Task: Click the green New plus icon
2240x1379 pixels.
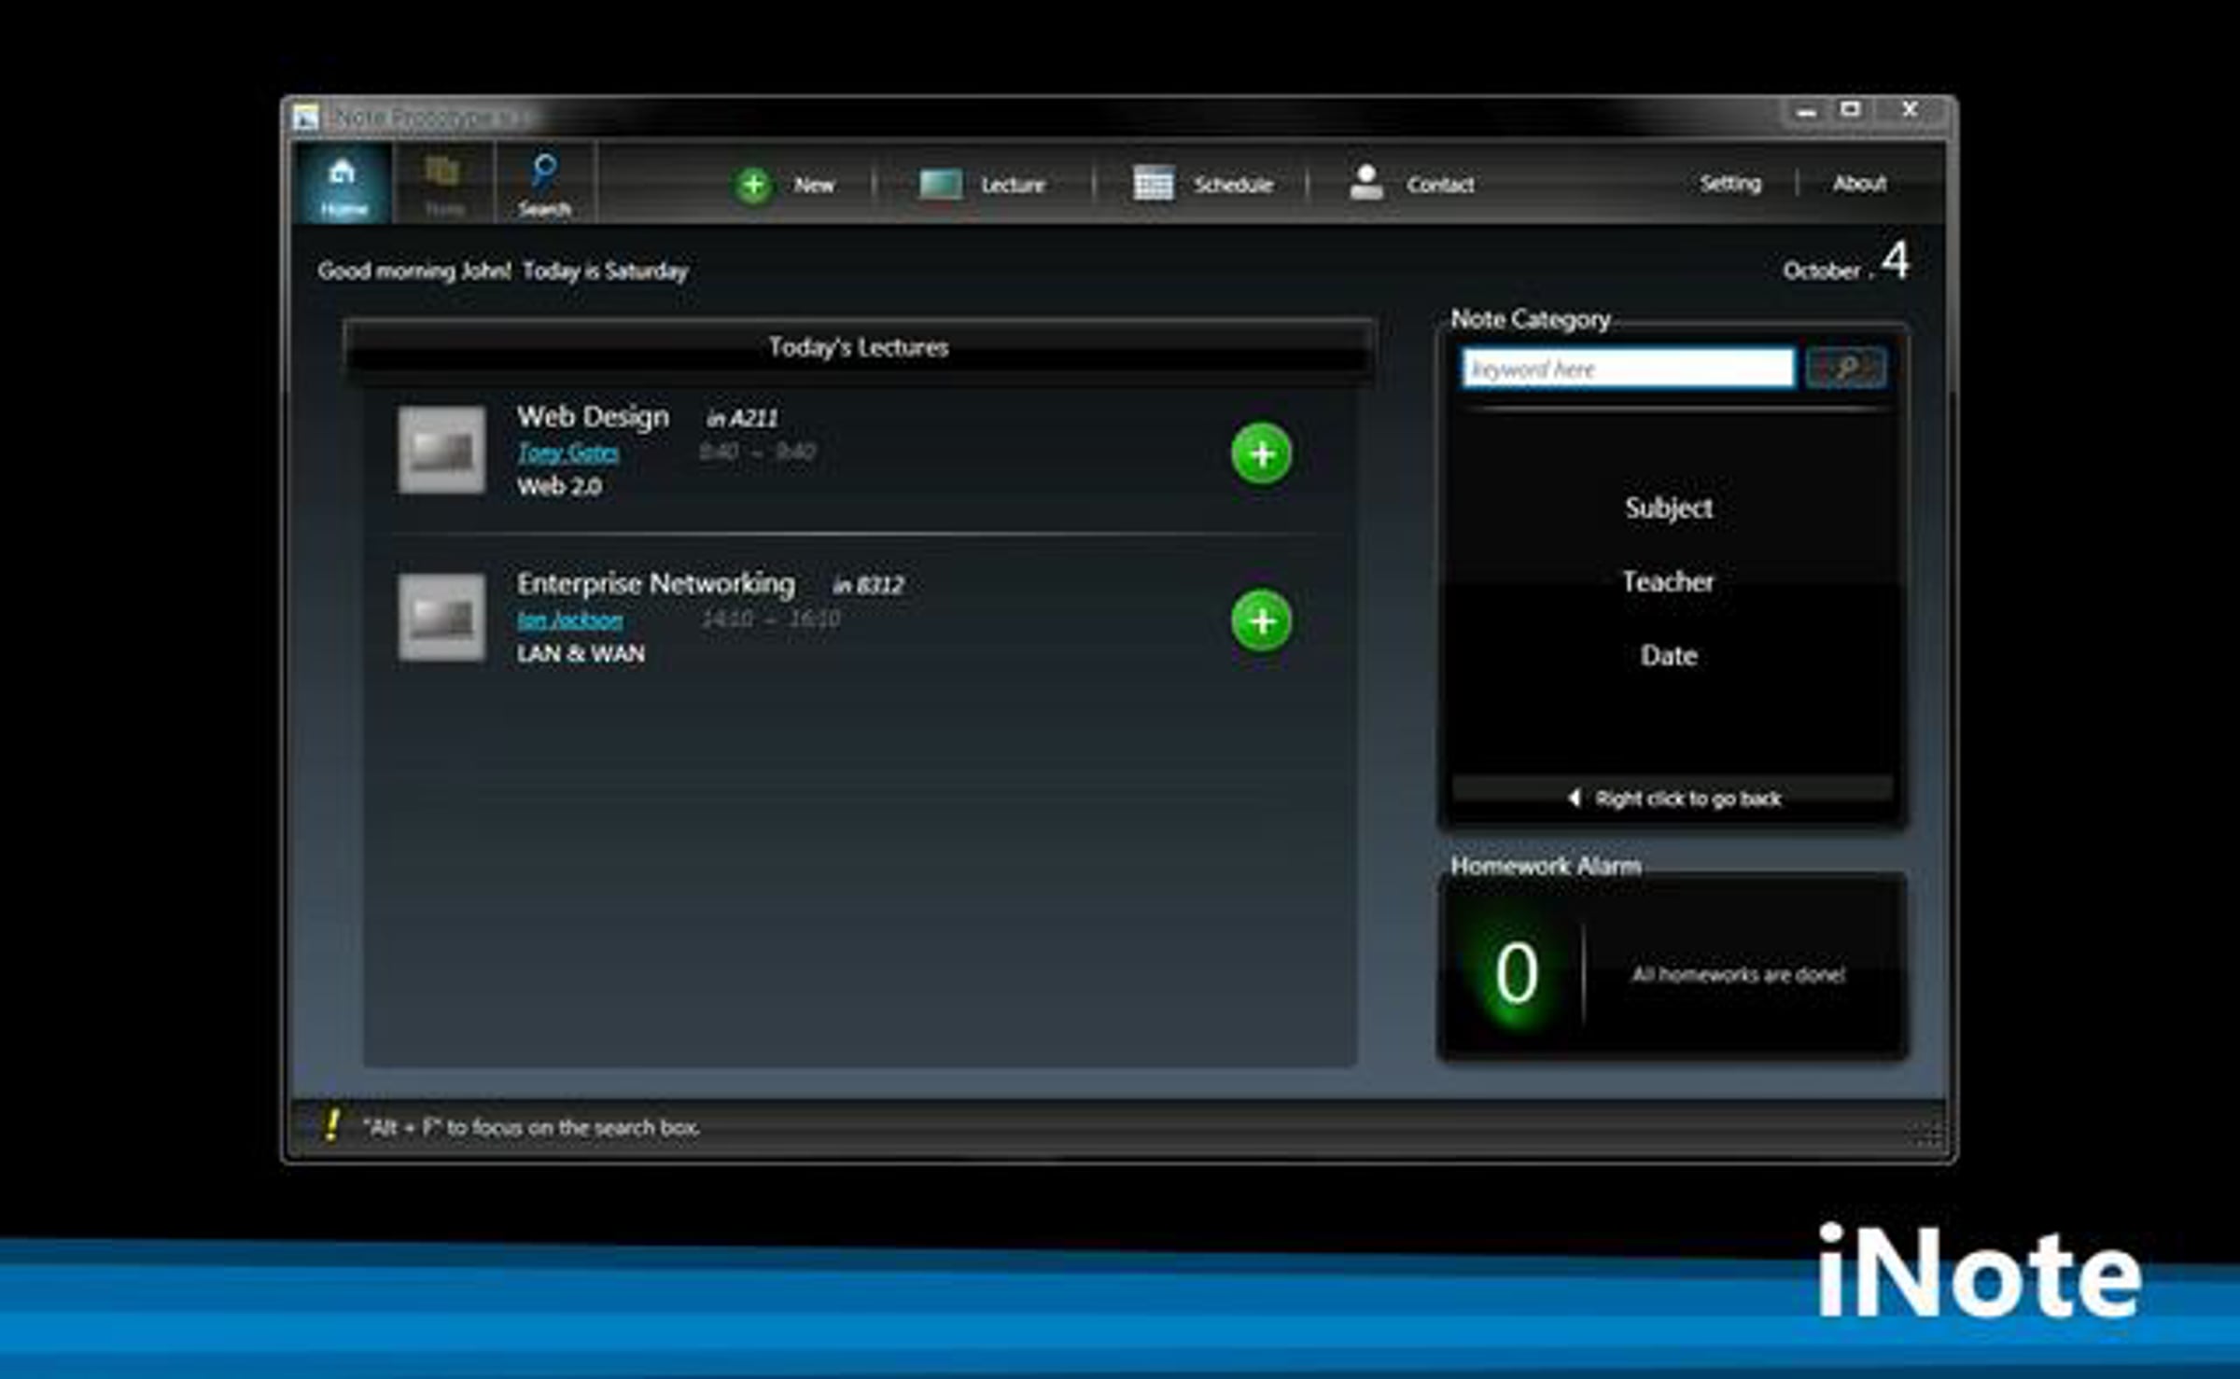Action: [x=754, y=185]
